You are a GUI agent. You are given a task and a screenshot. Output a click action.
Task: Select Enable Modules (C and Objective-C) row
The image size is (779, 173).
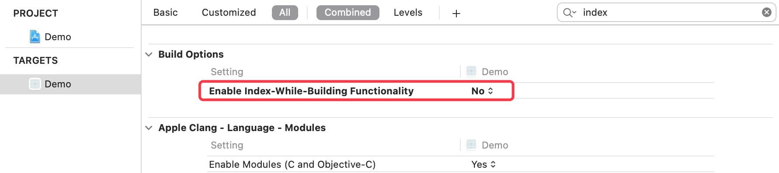coord(460,164)
